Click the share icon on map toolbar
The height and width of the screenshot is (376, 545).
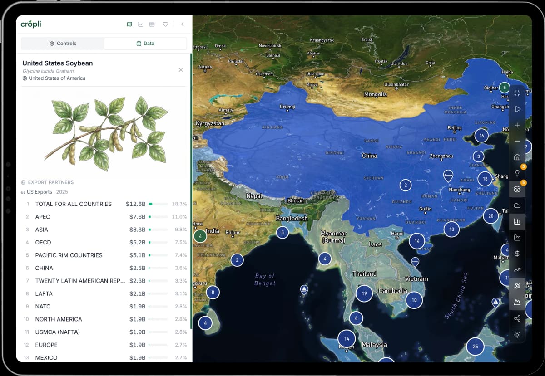(x=517, y=318)
